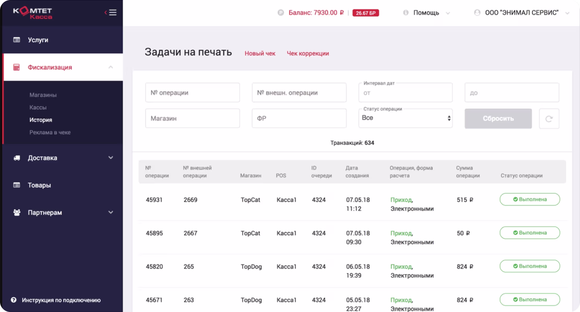This screenshot has height=312, width=580.
Task: Click the Партнерам people icon
Action: [x=17, y=213]
